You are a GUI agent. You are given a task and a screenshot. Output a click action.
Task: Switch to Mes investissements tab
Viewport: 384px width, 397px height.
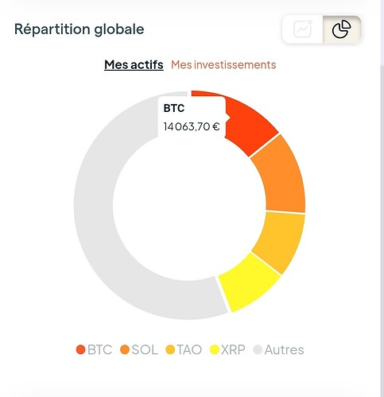point(223,64)
